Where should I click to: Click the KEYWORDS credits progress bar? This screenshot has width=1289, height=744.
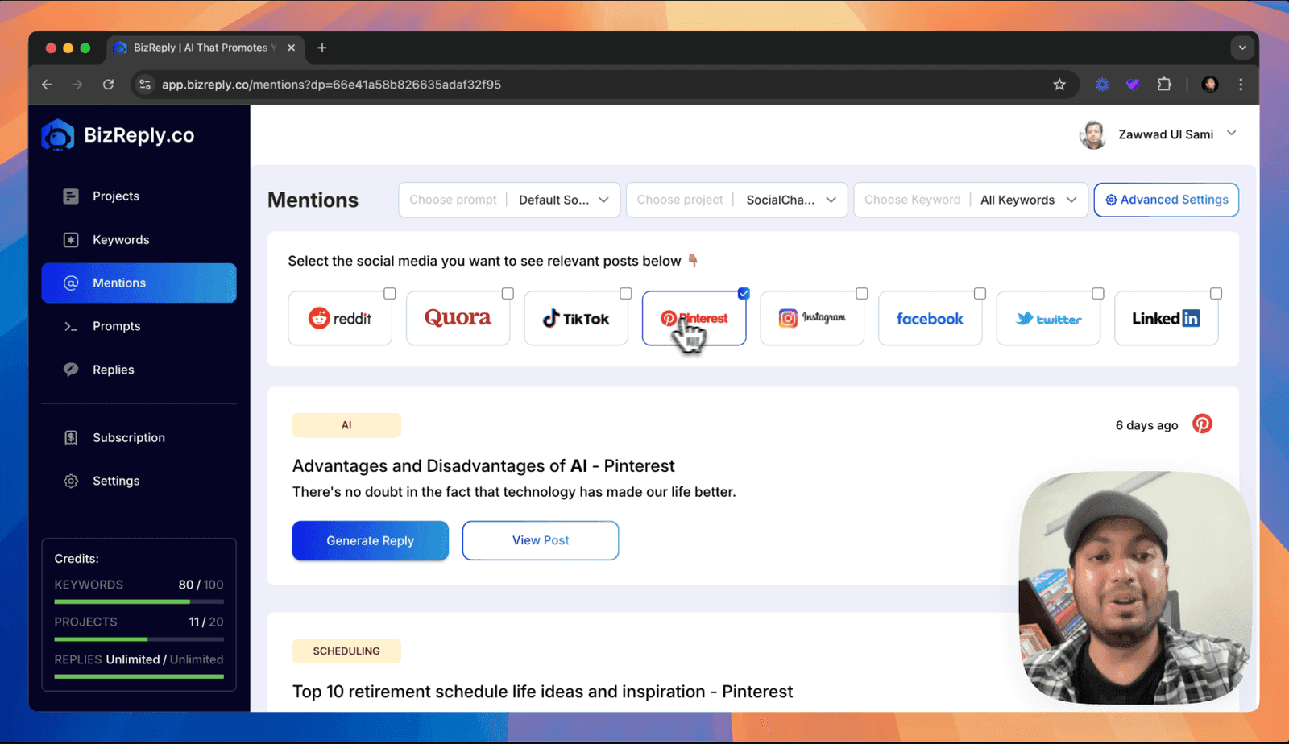click(x=139, y=601)
